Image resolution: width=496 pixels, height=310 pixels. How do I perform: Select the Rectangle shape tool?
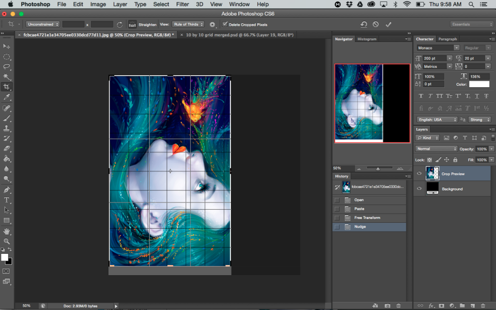pyautogui.click(x=6, y=220)
